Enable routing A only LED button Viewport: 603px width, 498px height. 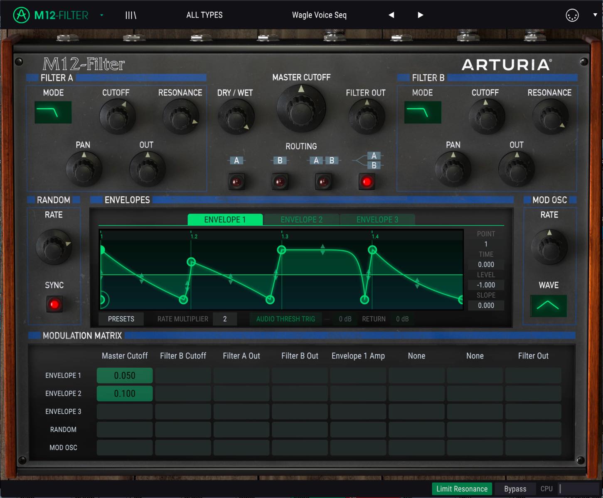click(x=236, y=182)
